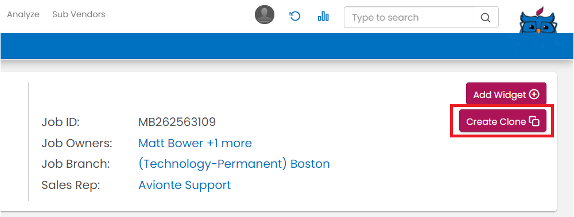Click the user profile avatar icon
574x217 pixels.
coord(264,15)
